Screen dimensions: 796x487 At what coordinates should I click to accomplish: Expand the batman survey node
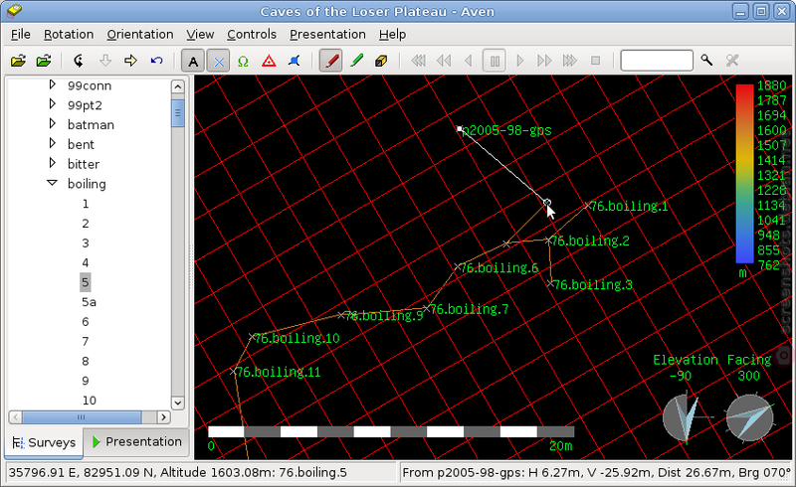click(x=52, y=124)
